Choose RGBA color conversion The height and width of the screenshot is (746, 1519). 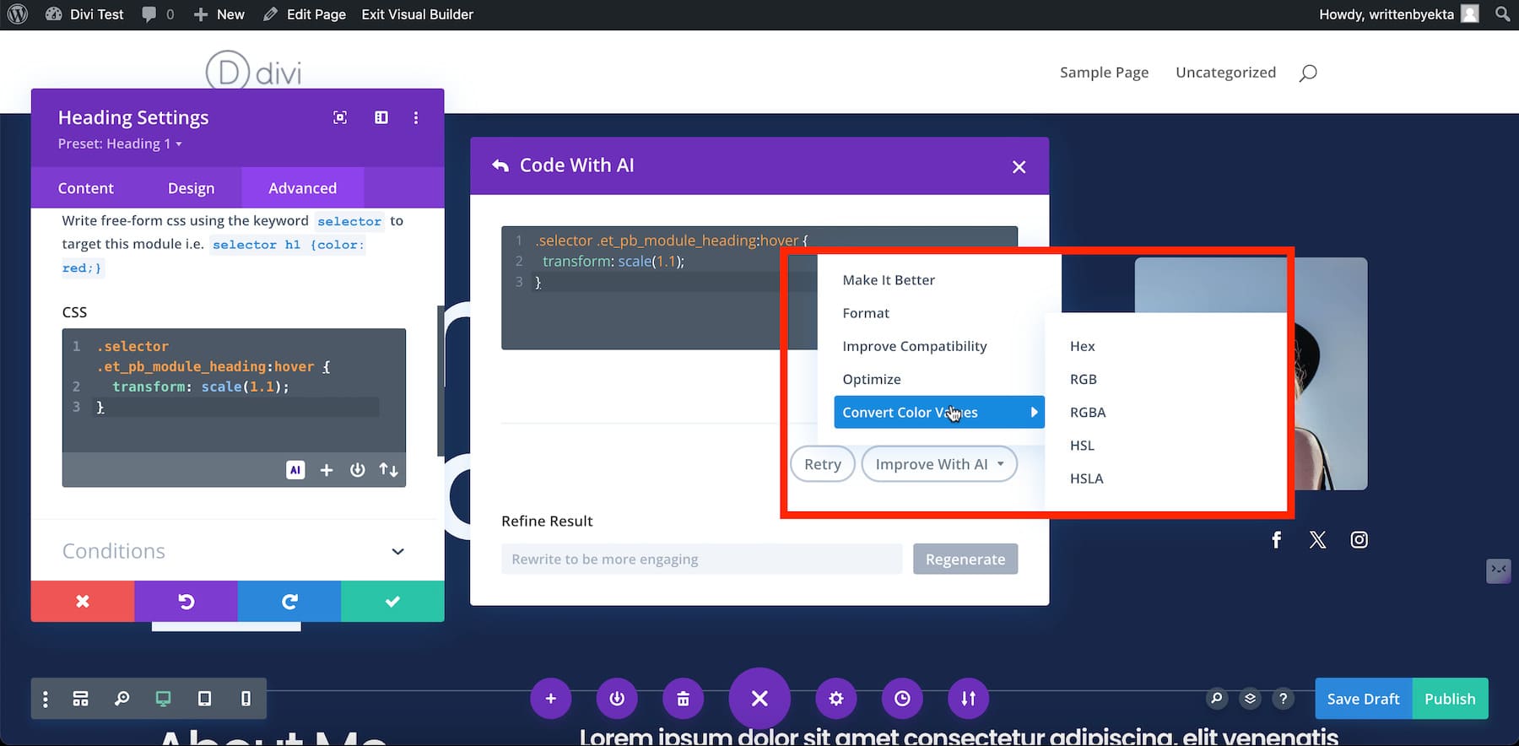point(1088,412)
